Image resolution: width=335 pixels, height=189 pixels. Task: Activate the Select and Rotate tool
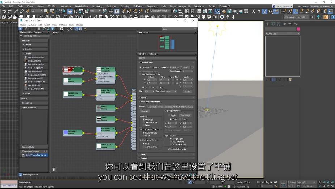tap(75, 11)
